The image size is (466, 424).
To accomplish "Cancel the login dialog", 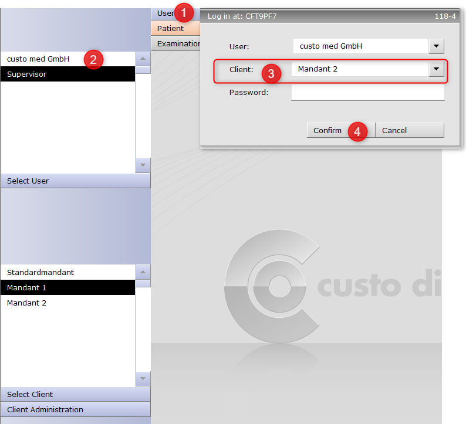I will 410,130.
